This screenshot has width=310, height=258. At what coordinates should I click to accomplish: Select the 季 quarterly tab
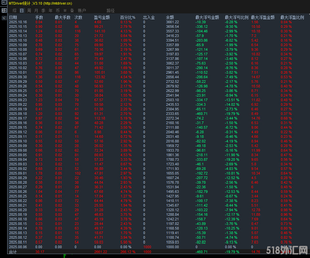43,10
